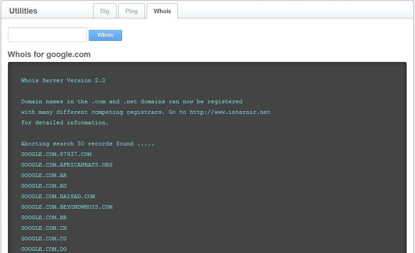Click the Utilities panel title
Screen dimensions: 415x253
23,11
